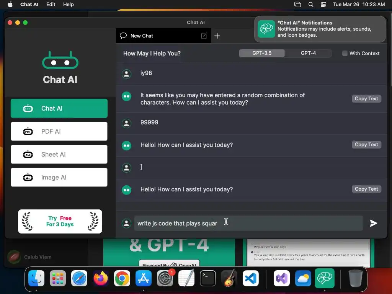Click the Try Free For 3 Days banner
Viewport: 392px width, 294px height.
[60, 221]
